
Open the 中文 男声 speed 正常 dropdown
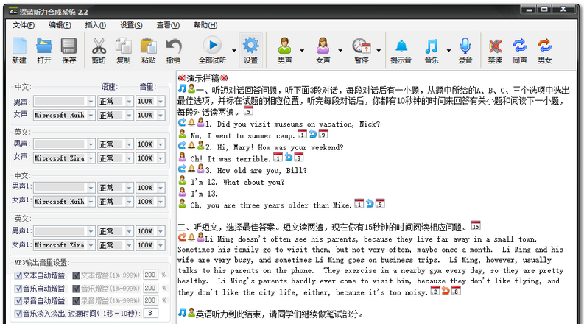tap(129, 102)
